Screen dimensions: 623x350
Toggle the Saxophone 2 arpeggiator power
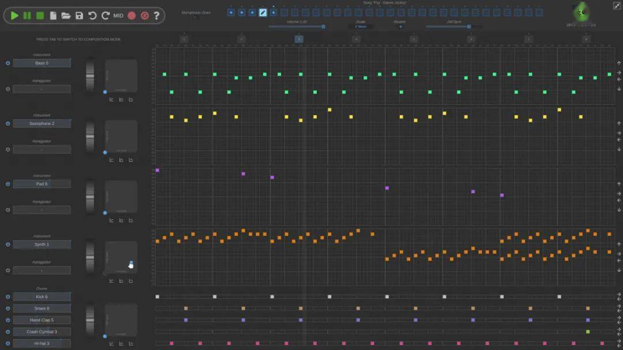[x=7, y=150]
